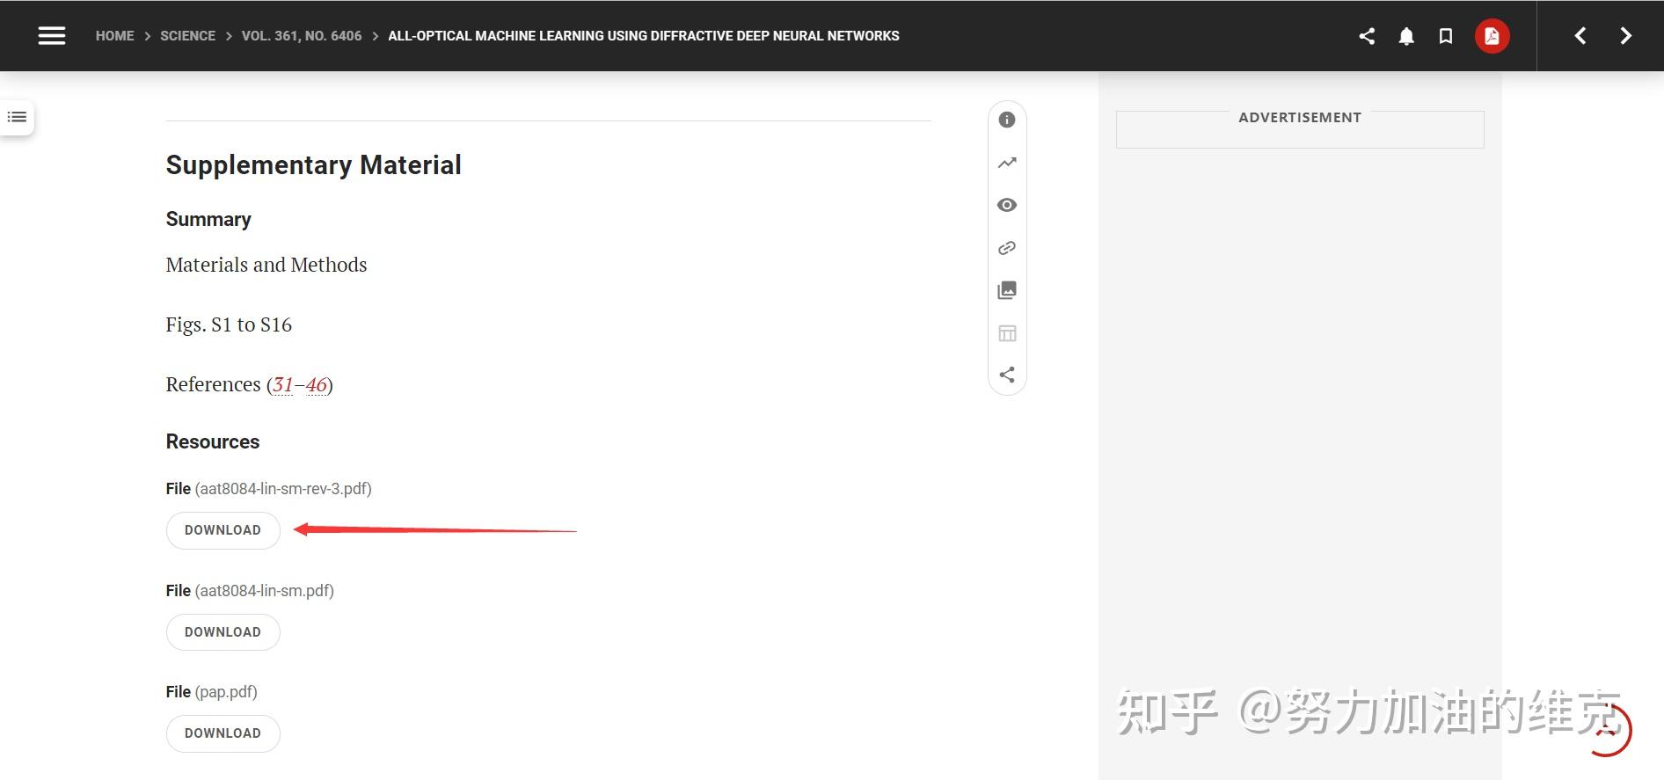The image size is (1664, 780).
Task: Open the red PDF icon button
Action: point(1492,36)
